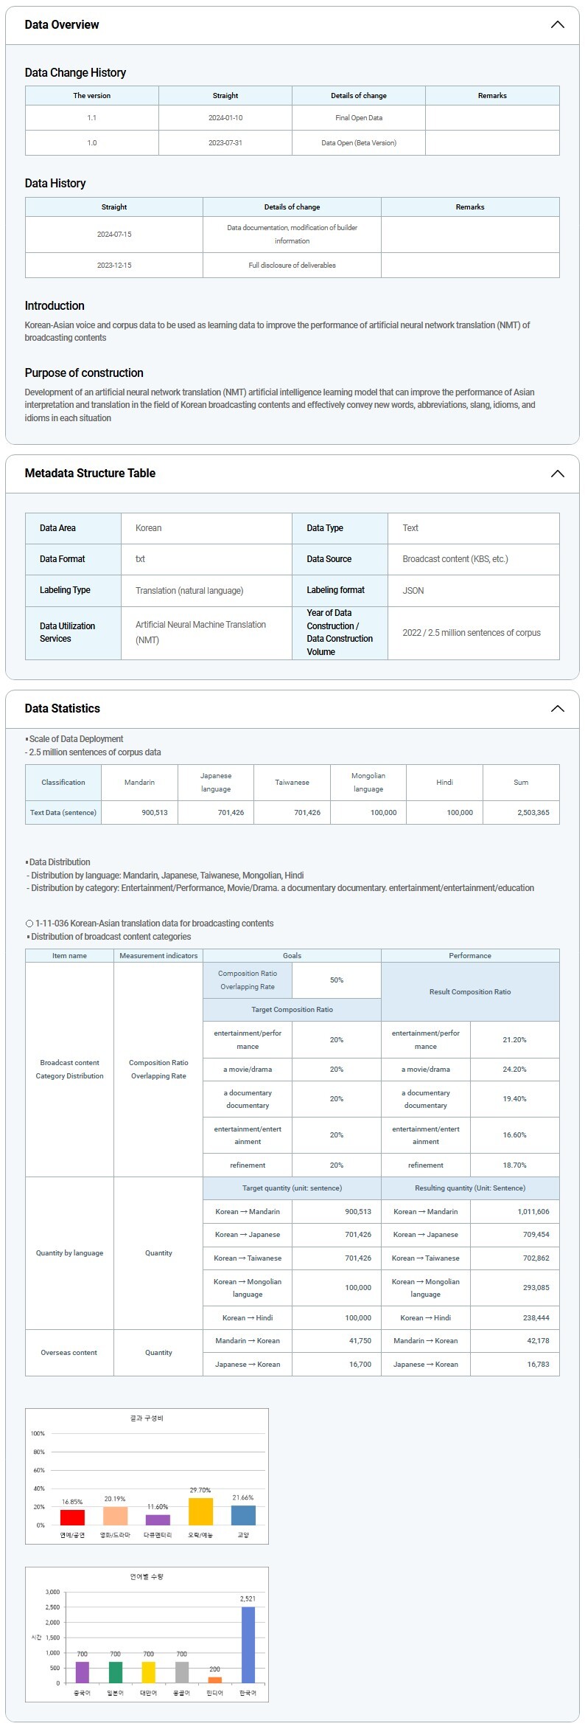Screen dimensions: 585x1729
Task: Select the tall blue 2,521 bar
Action: point(248,1644)
